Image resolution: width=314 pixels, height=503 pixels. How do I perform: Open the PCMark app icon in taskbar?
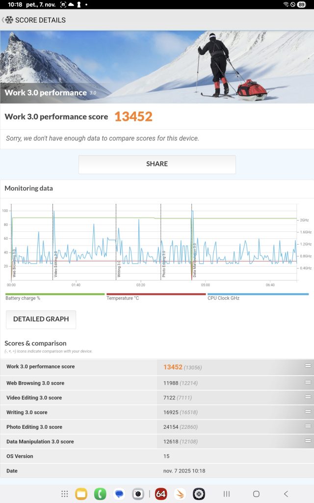(x=180, y=494)
